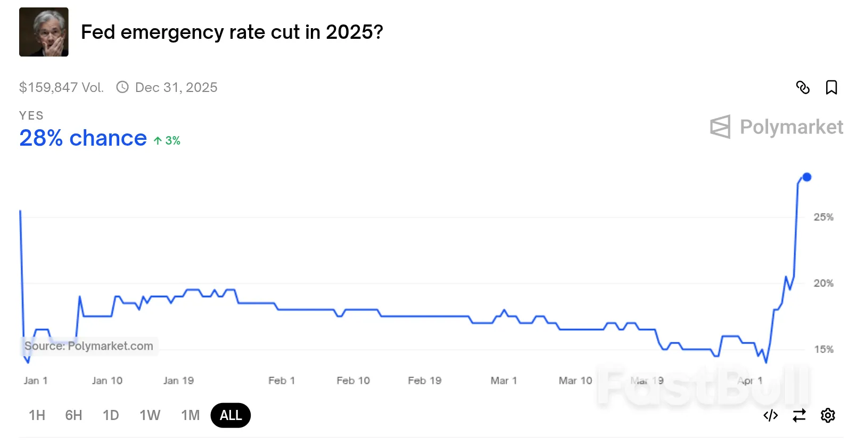857x445 pixels.
Task: Open the embed code icon
Action: [770, 415]
